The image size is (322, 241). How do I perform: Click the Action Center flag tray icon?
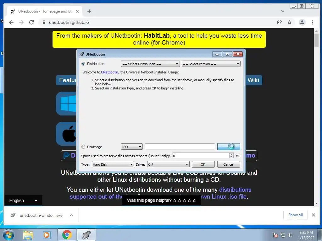coord(275,235)
